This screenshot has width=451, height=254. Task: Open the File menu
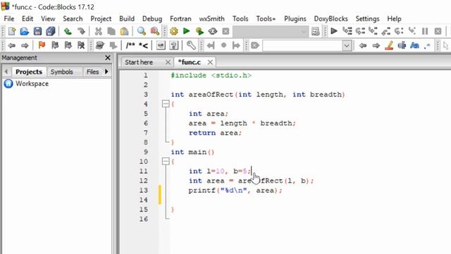9,19
